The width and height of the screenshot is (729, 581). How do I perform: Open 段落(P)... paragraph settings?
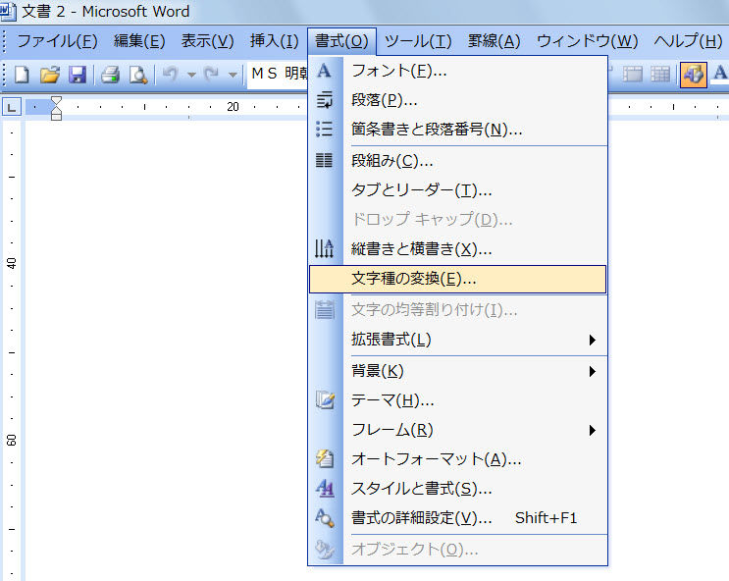[x=384, y=100]
